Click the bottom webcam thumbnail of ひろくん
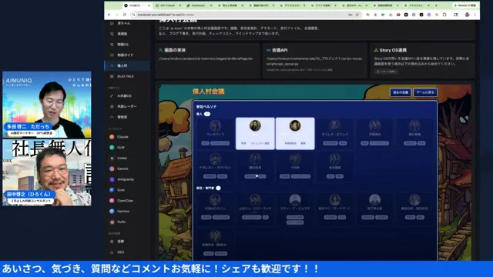 coord(47,172)
